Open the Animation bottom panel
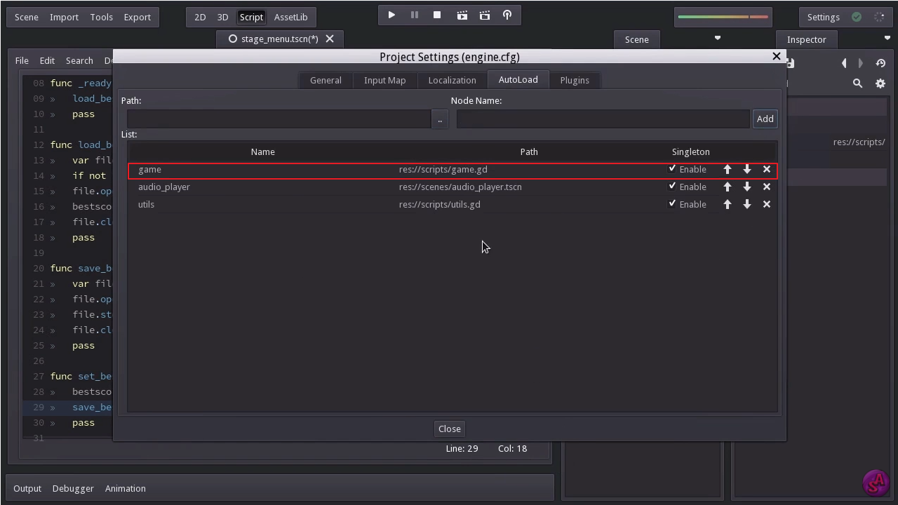The height and width of the screenshot is (505, 898). pyautogui.click(x=126, y=488)
